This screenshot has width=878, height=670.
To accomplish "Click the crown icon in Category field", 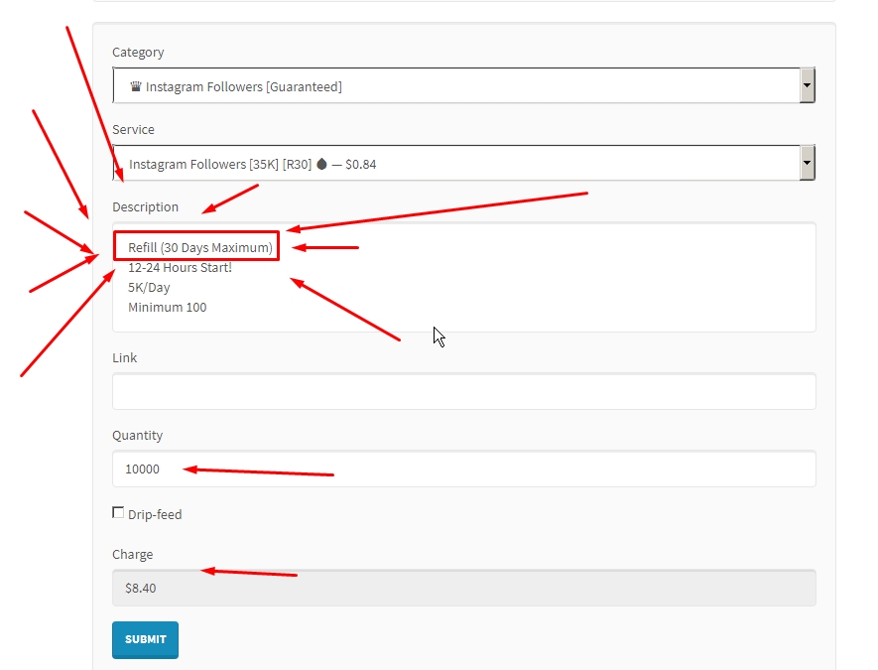I will pyautogui.click(x=136, y=86).
